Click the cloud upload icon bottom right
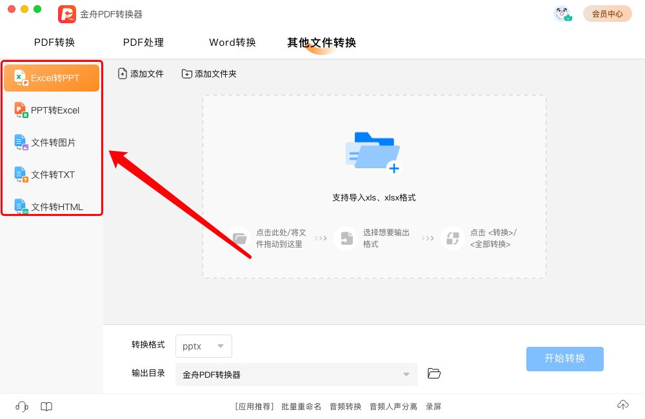 623,405
